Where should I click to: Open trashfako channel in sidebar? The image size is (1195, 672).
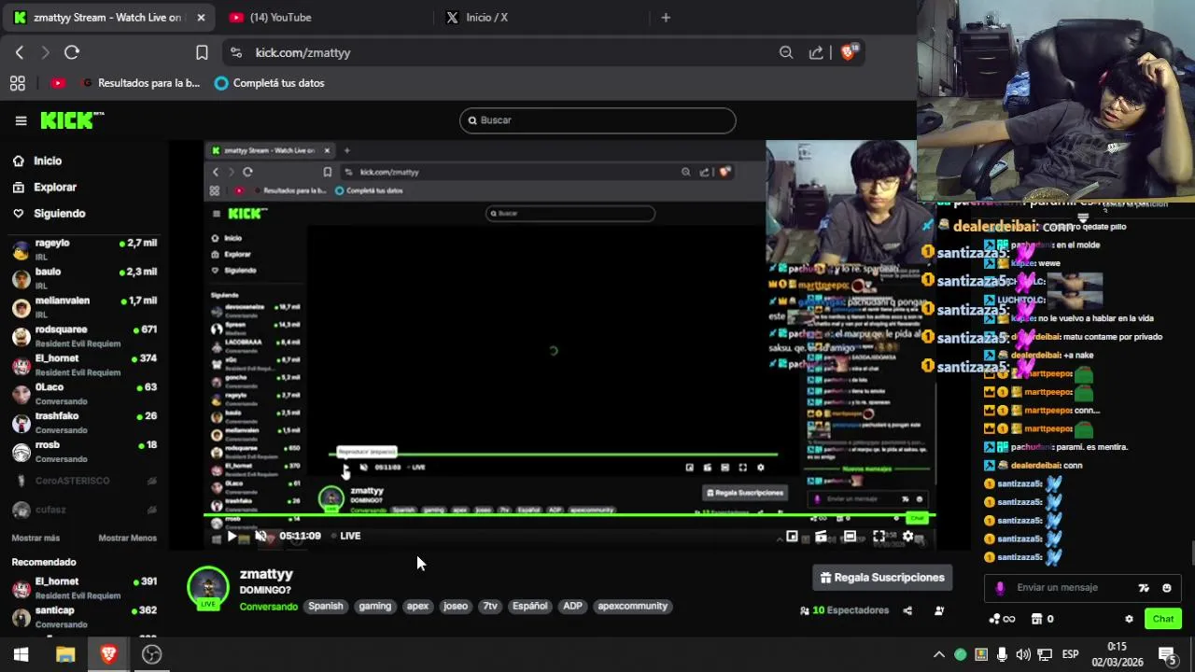[x=84, y=422]
